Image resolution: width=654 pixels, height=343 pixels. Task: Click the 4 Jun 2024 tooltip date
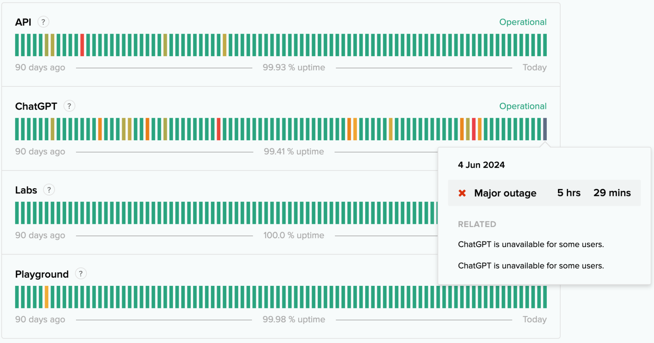[x=481, y=165]
